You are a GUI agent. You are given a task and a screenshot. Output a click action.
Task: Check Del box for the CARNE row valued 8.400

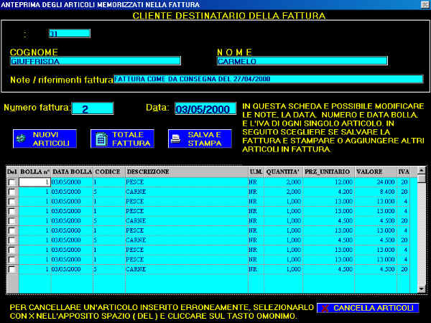click(x=11, y=193)
